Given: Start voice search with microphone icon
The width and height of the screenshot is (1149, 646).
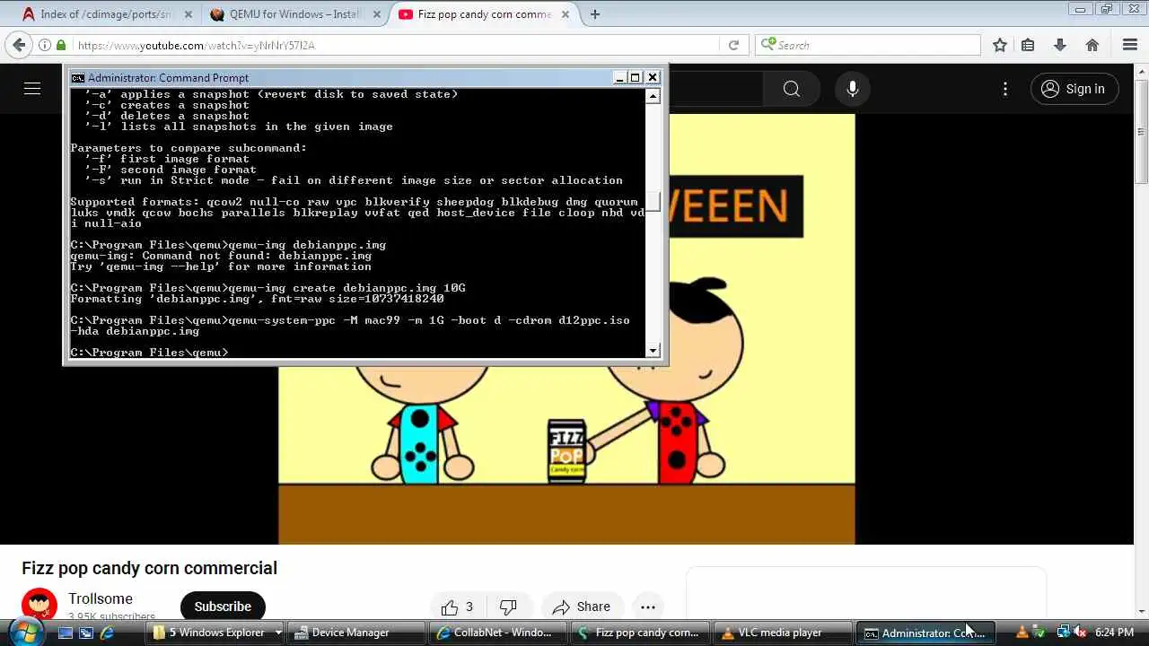Looking at the screenshot, I should pos(853,89).
